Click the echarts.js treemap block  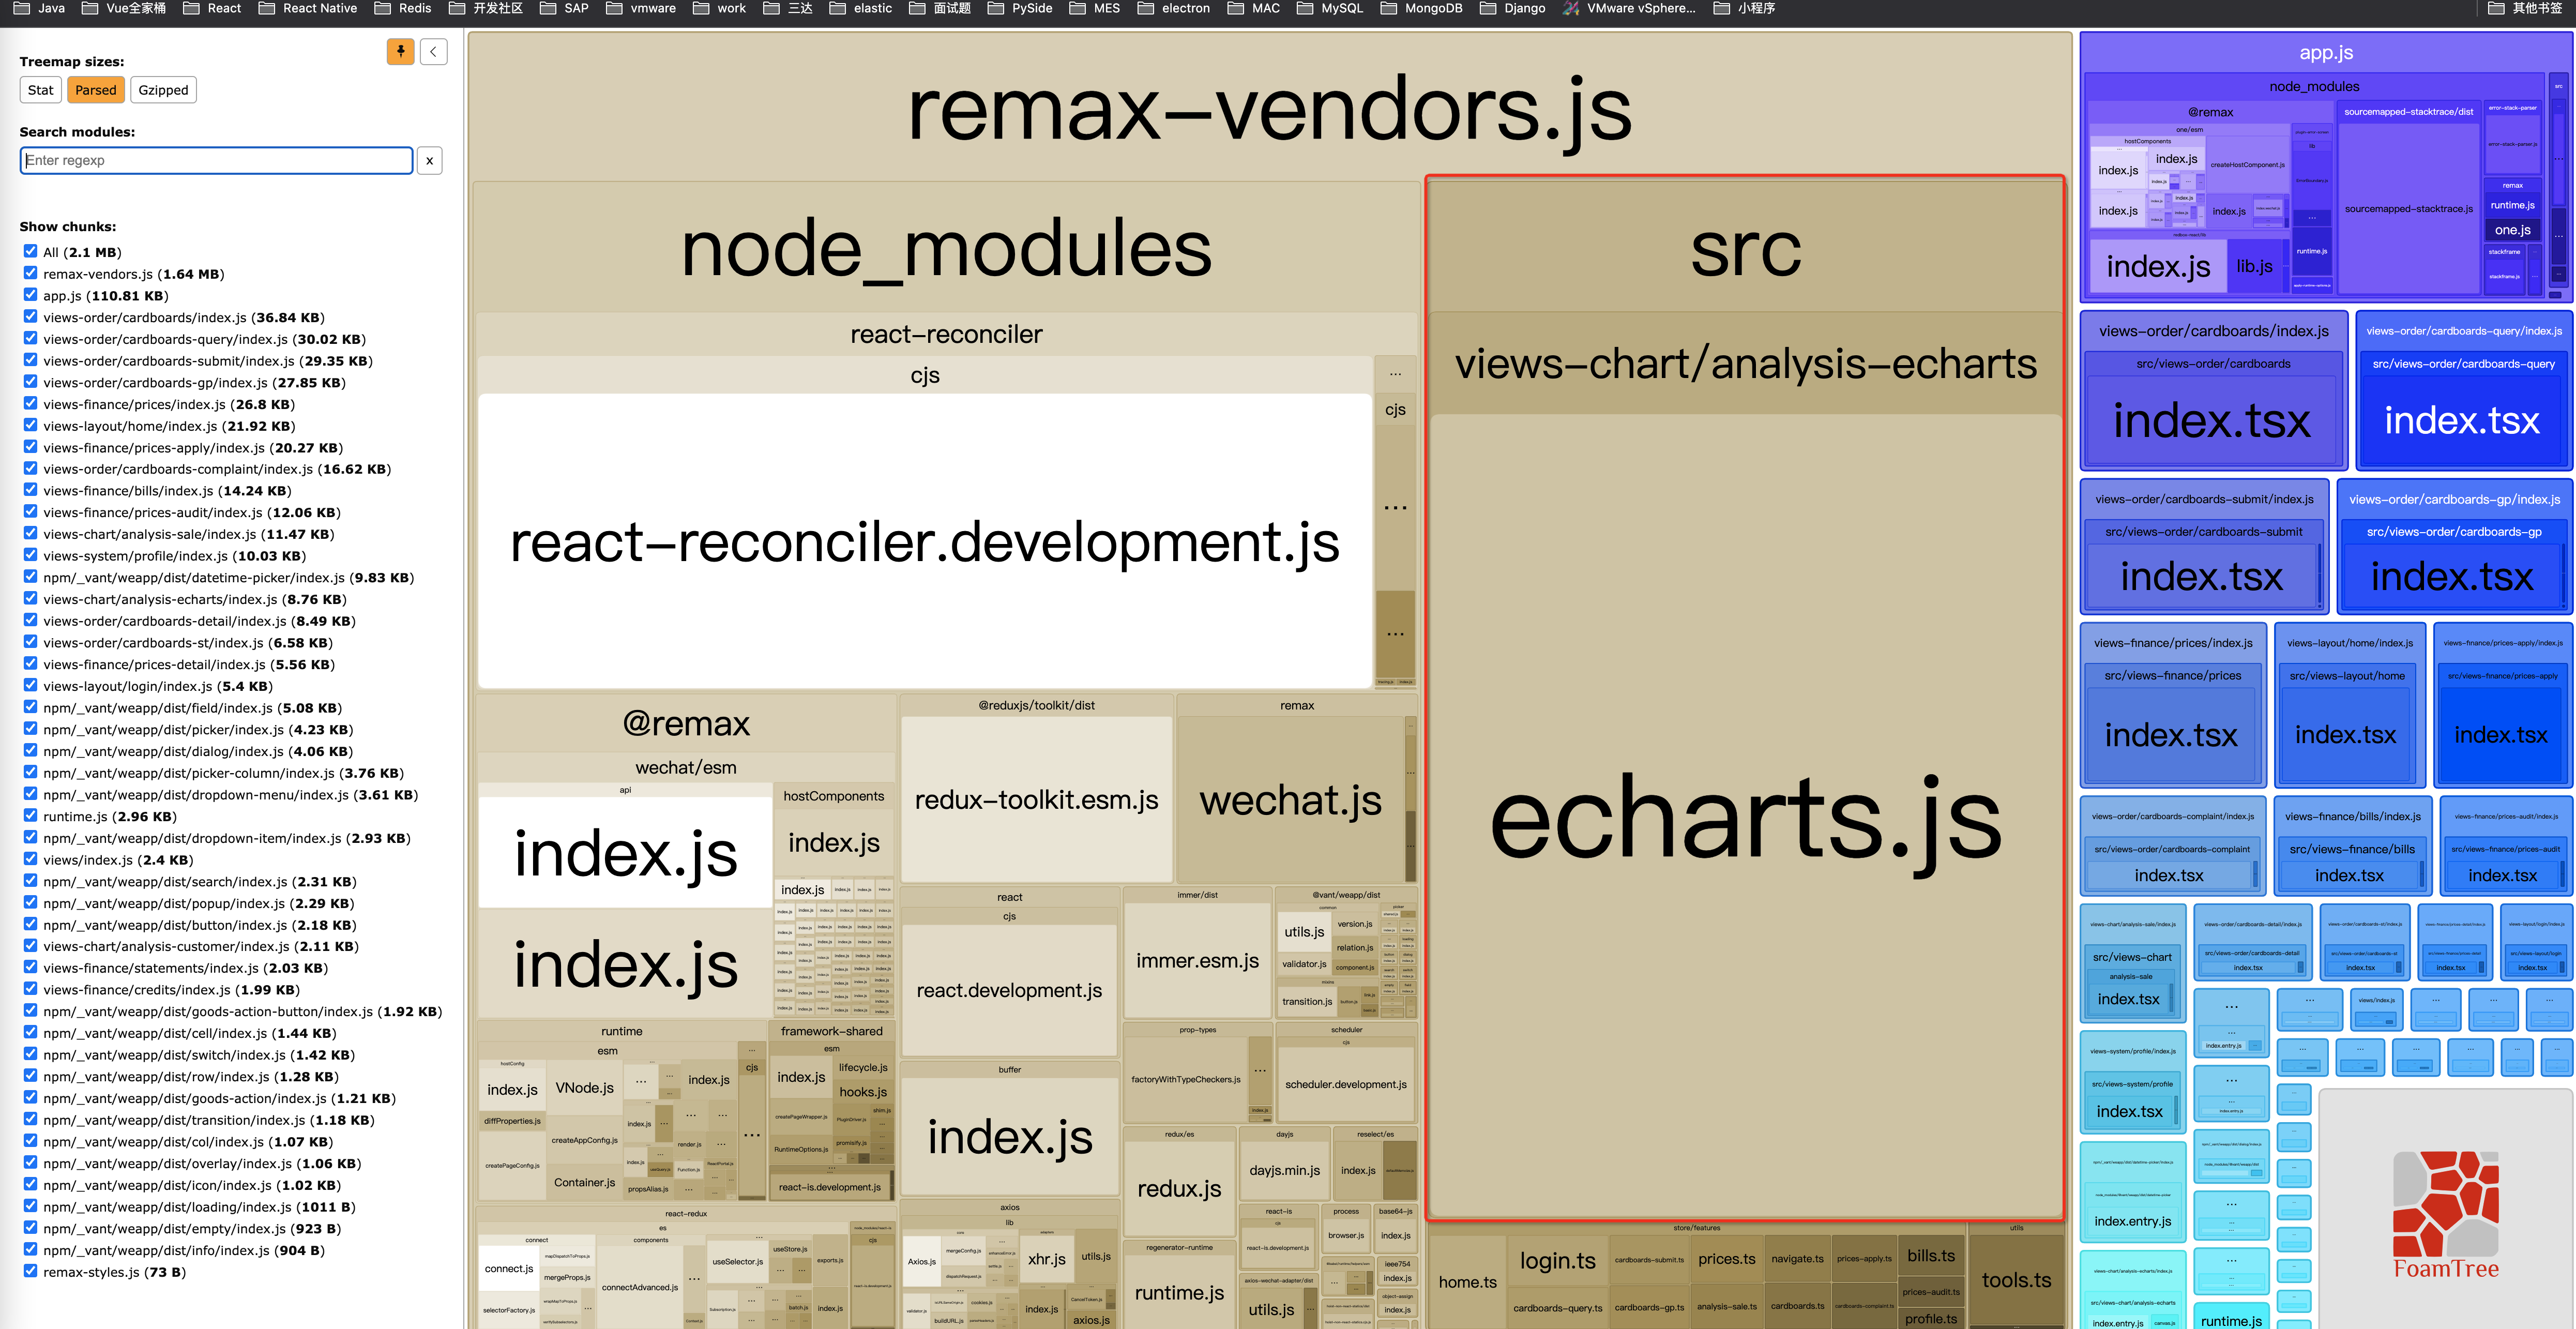pos(1745,820)
